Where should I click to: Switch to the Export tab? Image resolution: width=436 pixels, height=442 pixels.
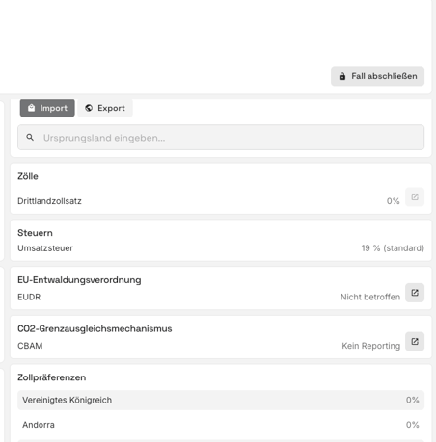click(105, 108)
